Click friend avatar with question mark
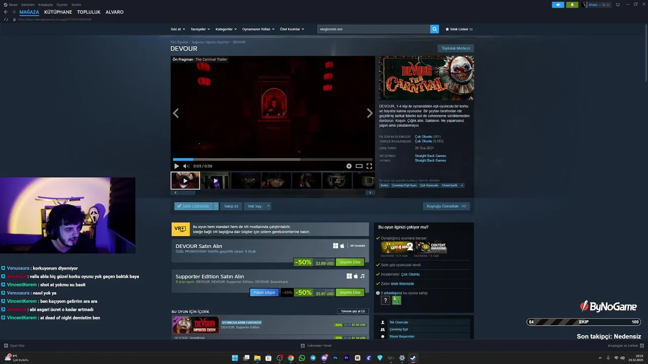This screenshot has height=364, width=648. pos(385,300)
